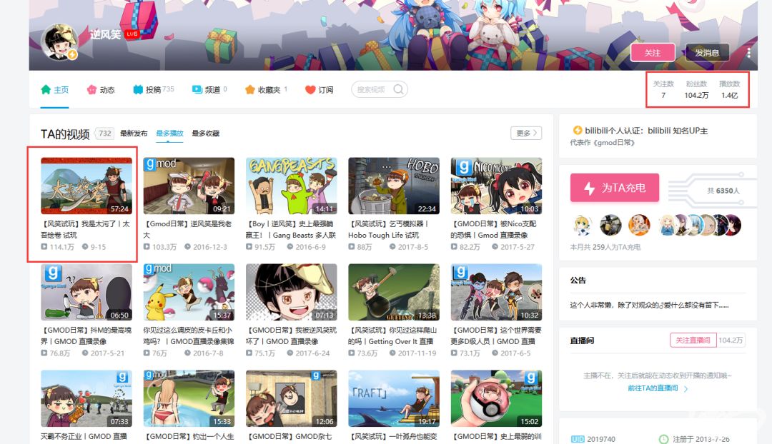Click the lightning bolt charge icon

(x=589, y=188)
